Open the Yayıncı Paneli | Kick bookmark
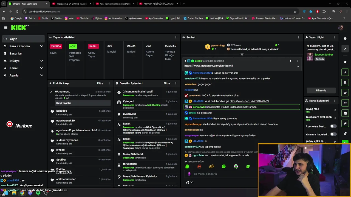This screenshot has height=197, width=351. click(237, 18)
